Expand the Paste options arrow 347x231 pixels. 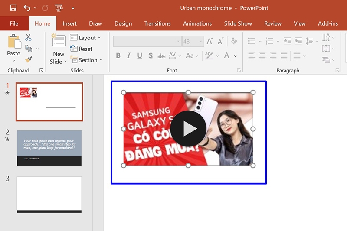(x=13, y=61)
